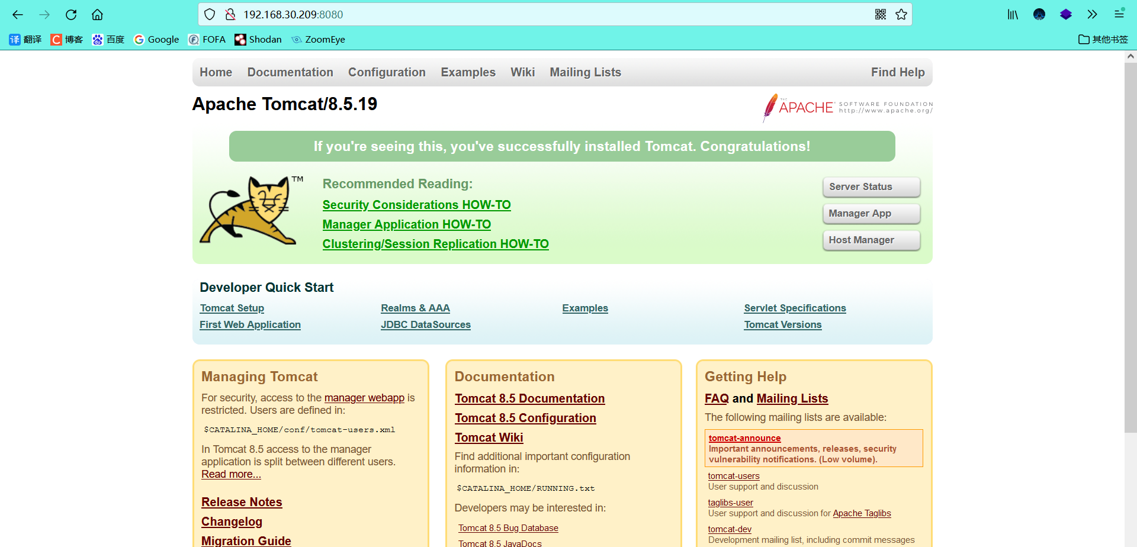Select Home in the Tomcat nav bar
Image resolution: width=1137 pixels, height=547 pixels.
point(216,72)
